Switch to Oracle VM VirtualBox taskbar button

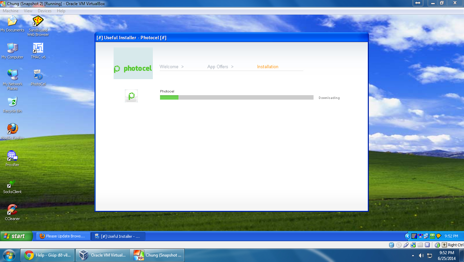[x=103, y=255]
